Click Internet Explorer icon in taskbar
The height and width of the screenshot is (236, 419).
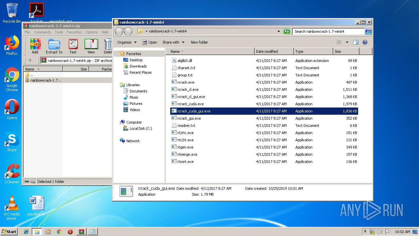[26, 232]
